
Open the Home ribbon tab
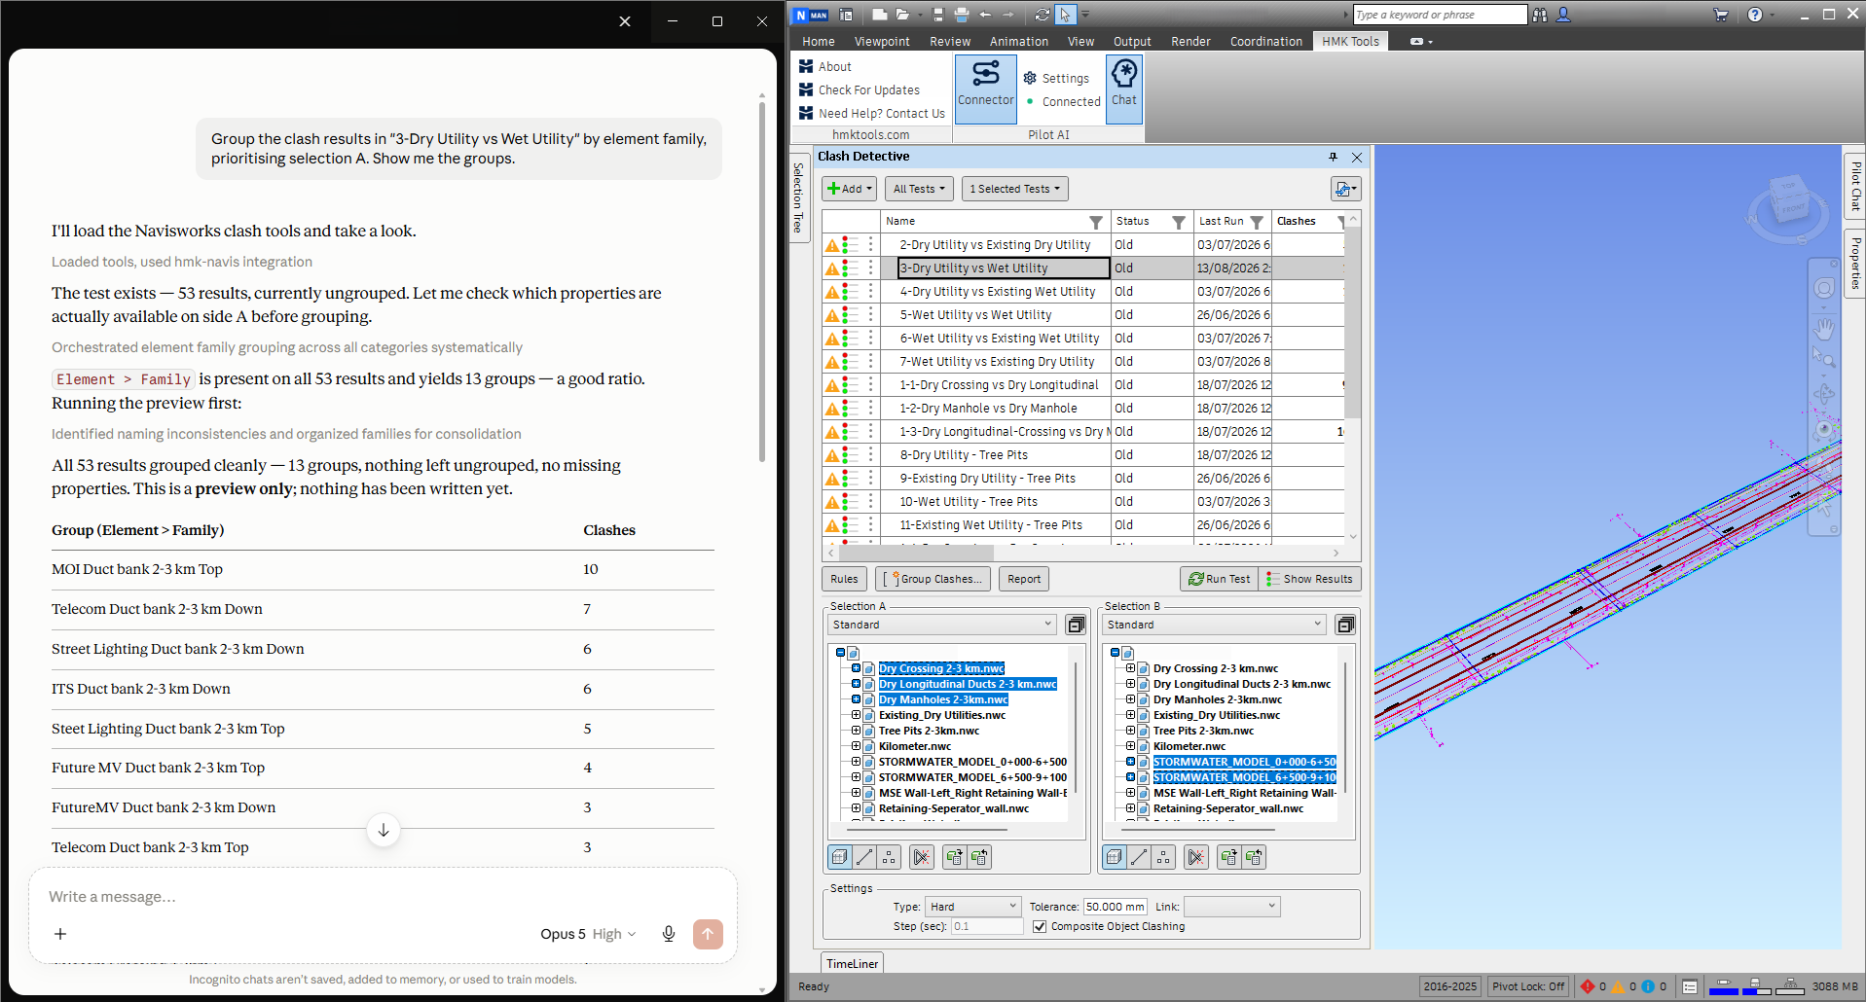819,42
